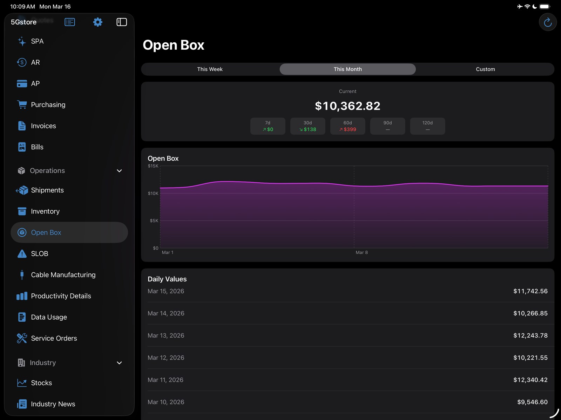Select the Shipments icon

pyautogui.click(x=21, y=190)
